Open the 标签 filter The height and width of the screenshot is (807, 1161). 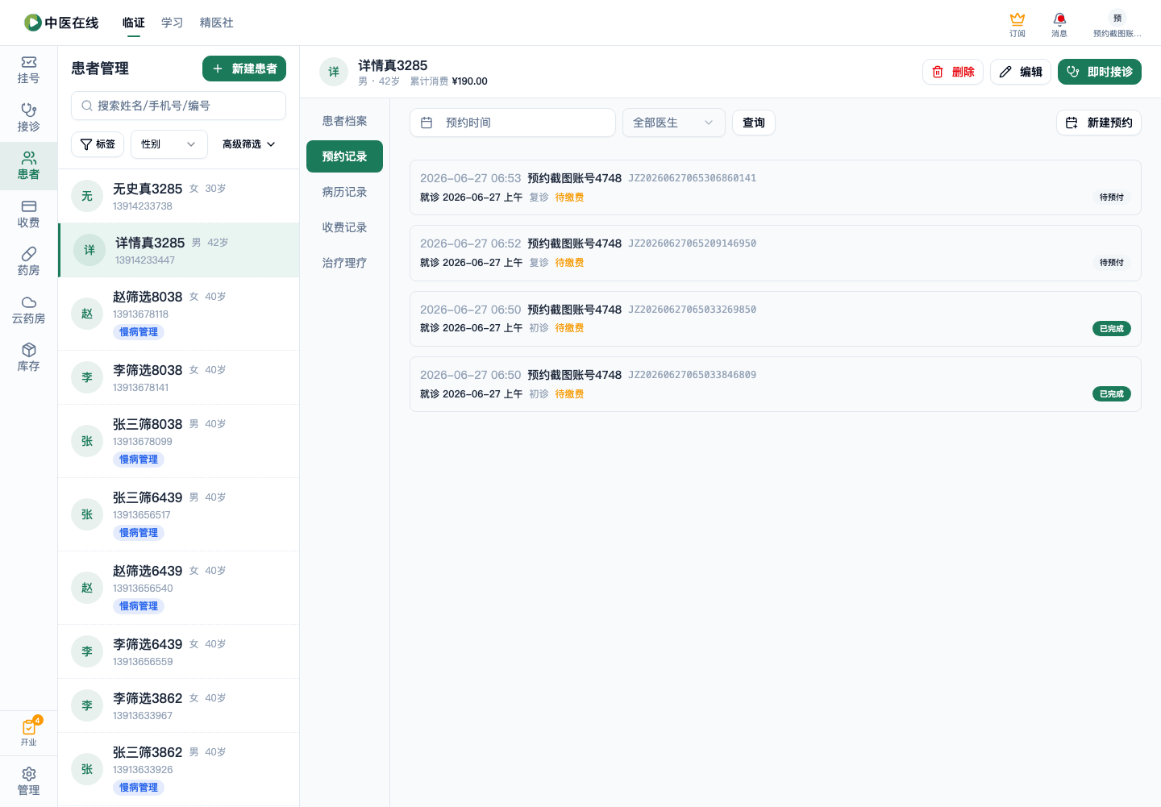click(x=98, y=144)
